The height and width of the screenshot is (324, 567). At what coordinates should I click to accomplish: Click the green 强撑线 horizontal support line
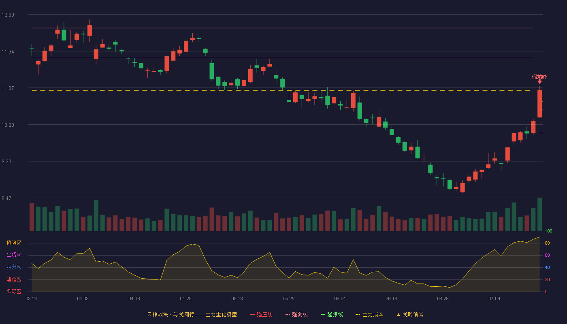282,57
